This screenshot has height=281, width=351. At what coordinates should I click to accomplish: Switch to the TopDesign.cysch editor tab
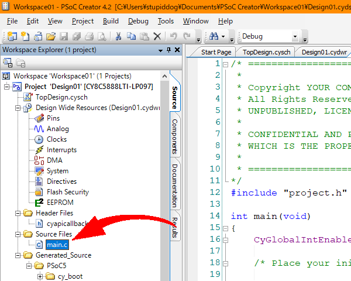click(266, 52)
